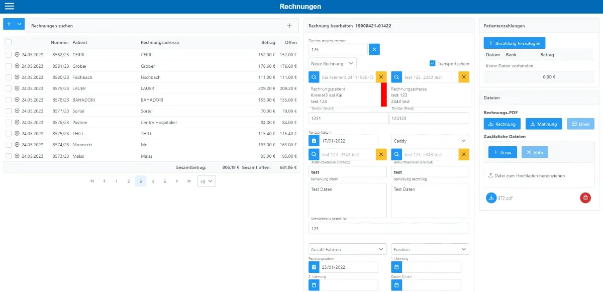Change the page size in the 10 dropdown
The height and width of the screenshot is (292, 603).
click(x=206, y=181)
